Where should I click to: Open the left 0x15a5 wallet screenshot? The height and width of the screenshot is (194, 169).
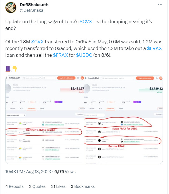[x=45, y=120]
